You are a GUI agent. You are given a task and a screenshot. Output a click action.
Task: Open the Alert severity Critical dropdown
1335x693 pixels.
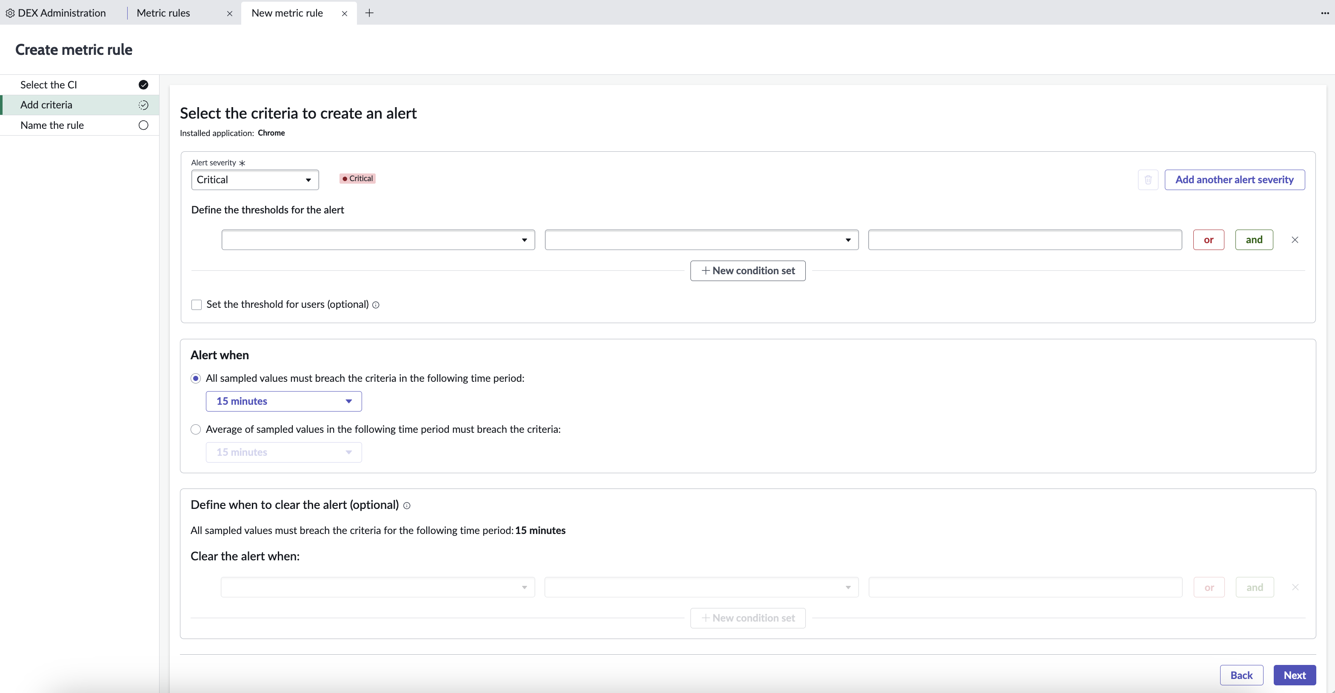[255, 180]
